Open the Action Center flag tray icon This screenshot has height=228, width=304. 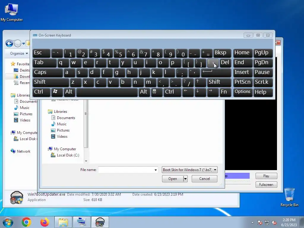[x=259, y=222]
